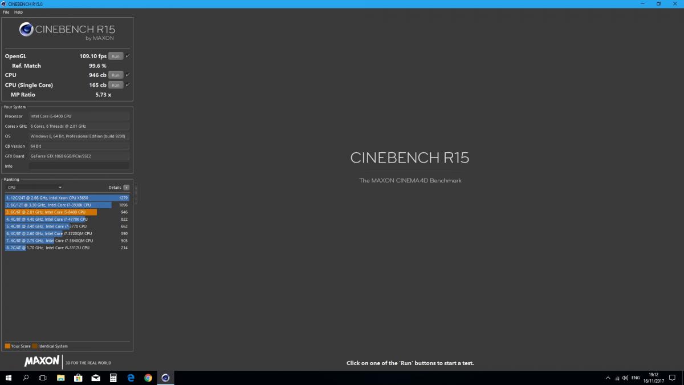
Task: Launch Calculator from taskbar
Action: [x=113, y=378]
